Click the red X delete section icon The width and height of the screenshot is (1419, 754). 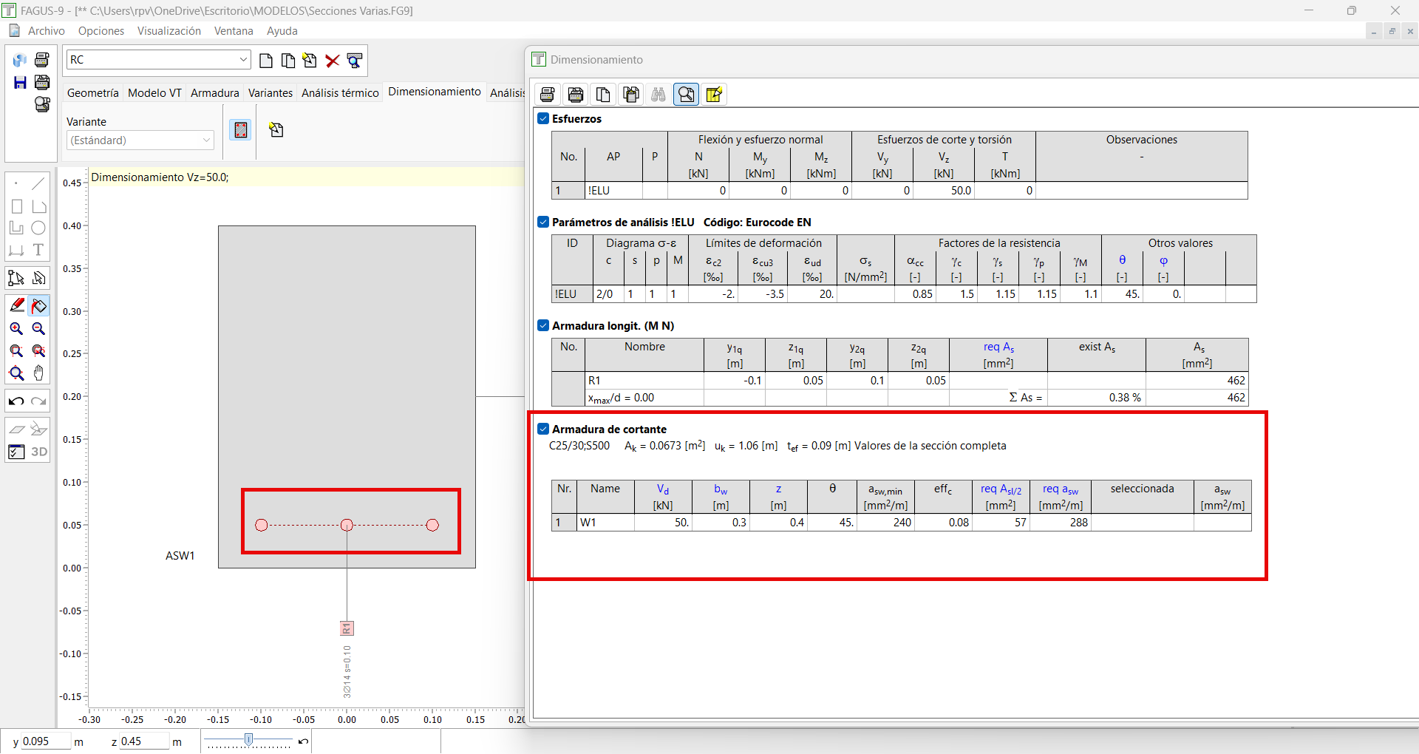click(333, 61)
